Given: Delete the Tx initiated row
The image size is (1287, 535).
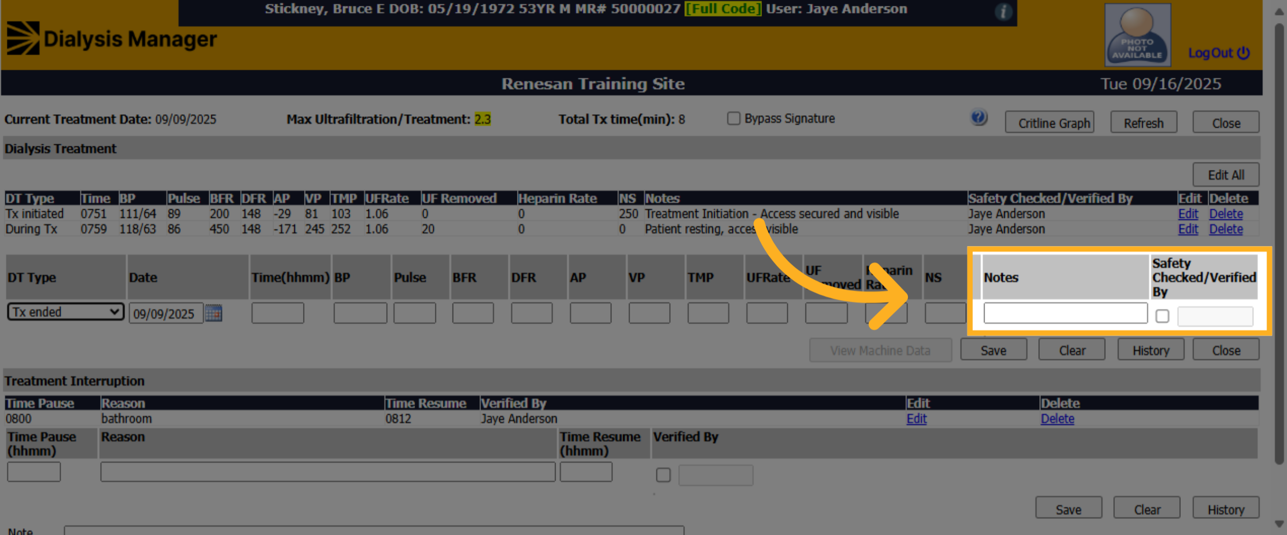Looking at the screenshot, I should point(1226,214).
